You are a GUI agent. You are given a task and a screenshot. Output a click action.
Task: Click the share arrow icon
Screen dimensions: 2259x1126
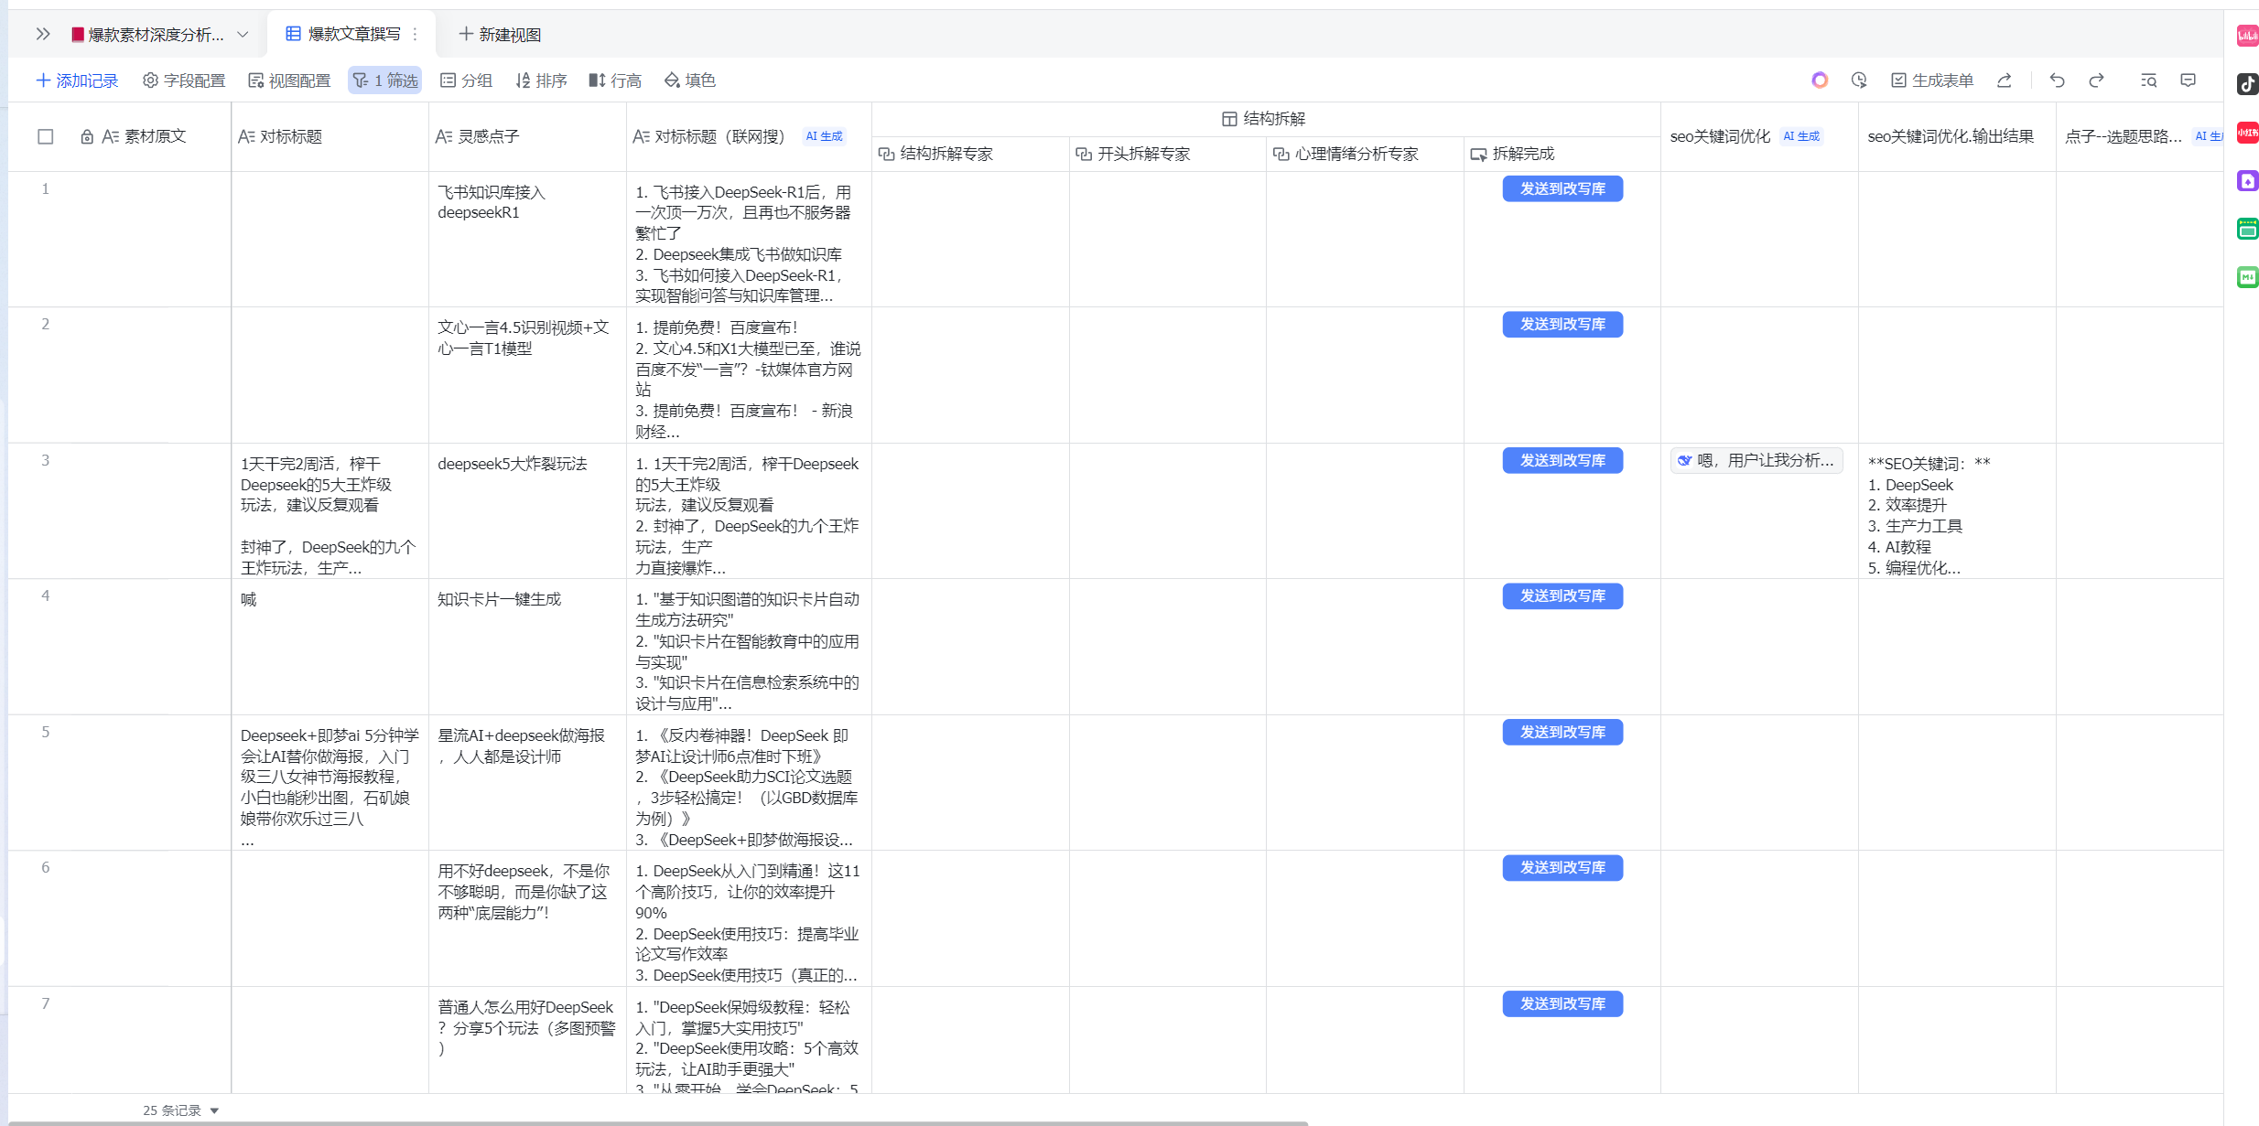point(2005,80)
